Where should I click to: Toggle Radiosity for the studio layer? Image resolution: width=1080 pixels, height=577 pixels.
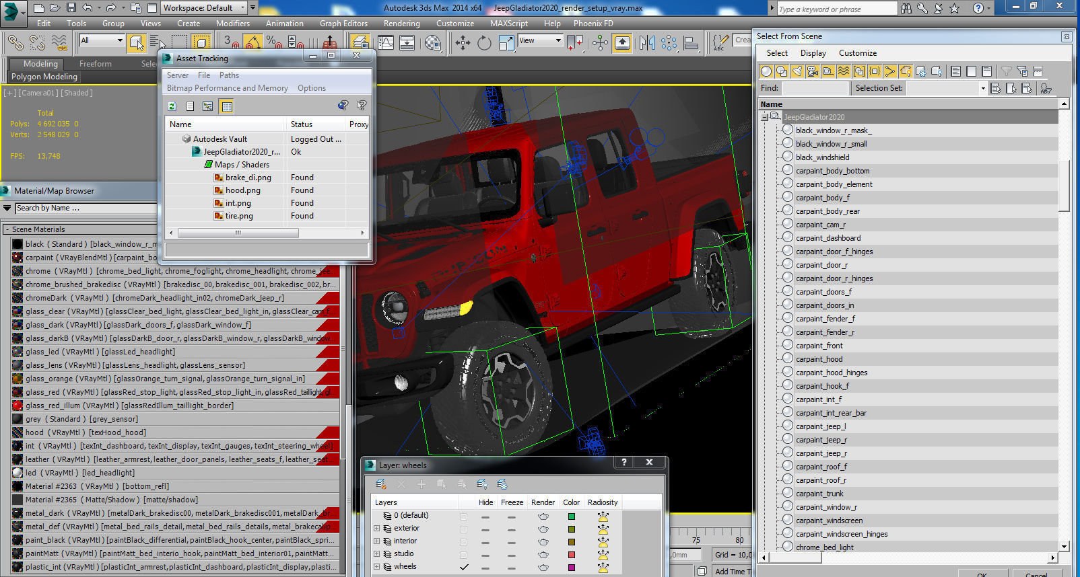603,555
